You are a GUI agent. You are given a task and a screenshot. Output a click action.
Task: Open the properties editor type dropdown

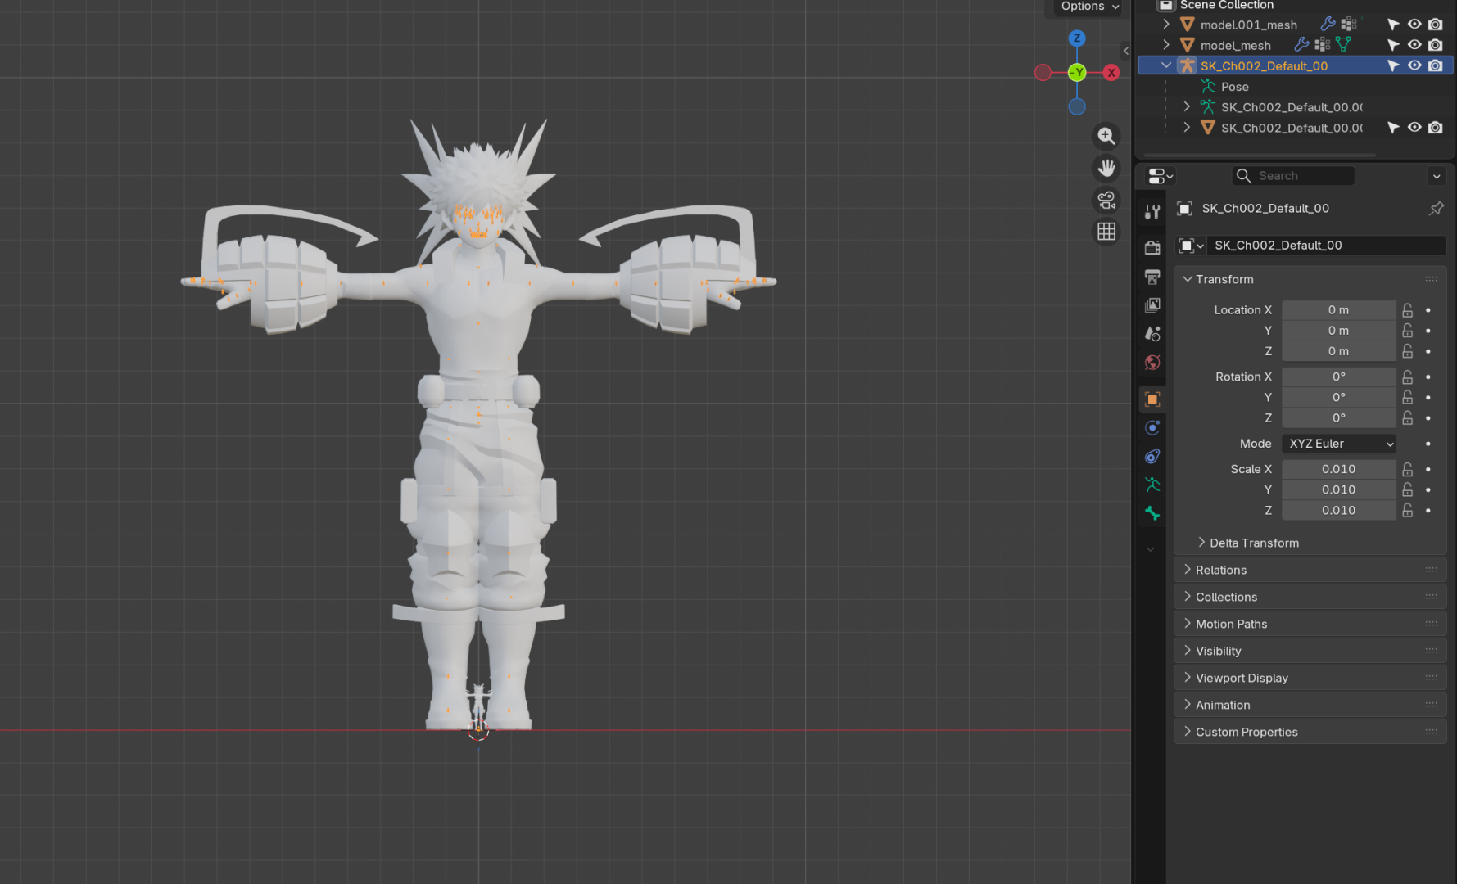point(1161,176)
